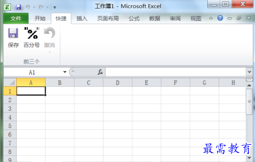Open the 页面布局 tab
The height and width of the screenshot is (162, 255).
click(108, 18)
